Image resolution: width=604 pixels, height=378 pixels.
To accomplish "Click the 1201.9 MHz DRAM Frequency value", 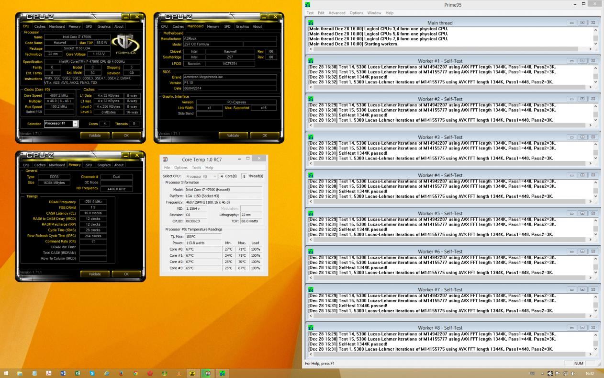I will pos(93,202).
